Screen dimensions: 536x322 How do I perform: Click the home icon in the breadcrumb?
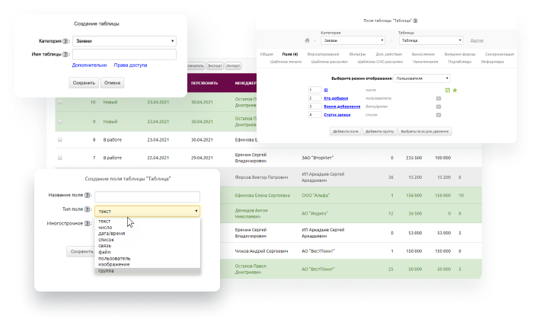[x=307, y=40]
